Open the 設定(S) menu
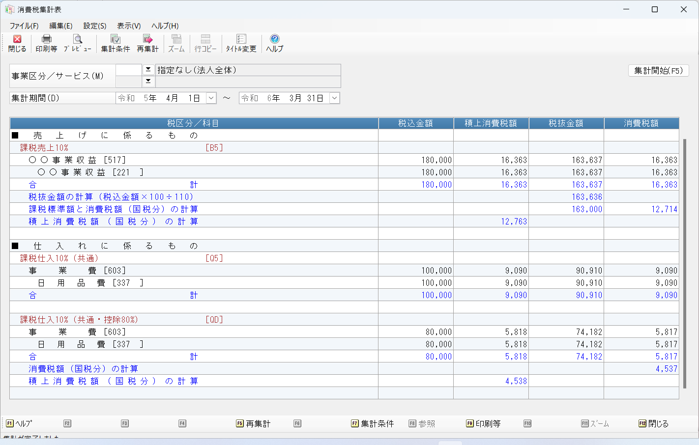 pyautogui.click(x=94, y=26)
